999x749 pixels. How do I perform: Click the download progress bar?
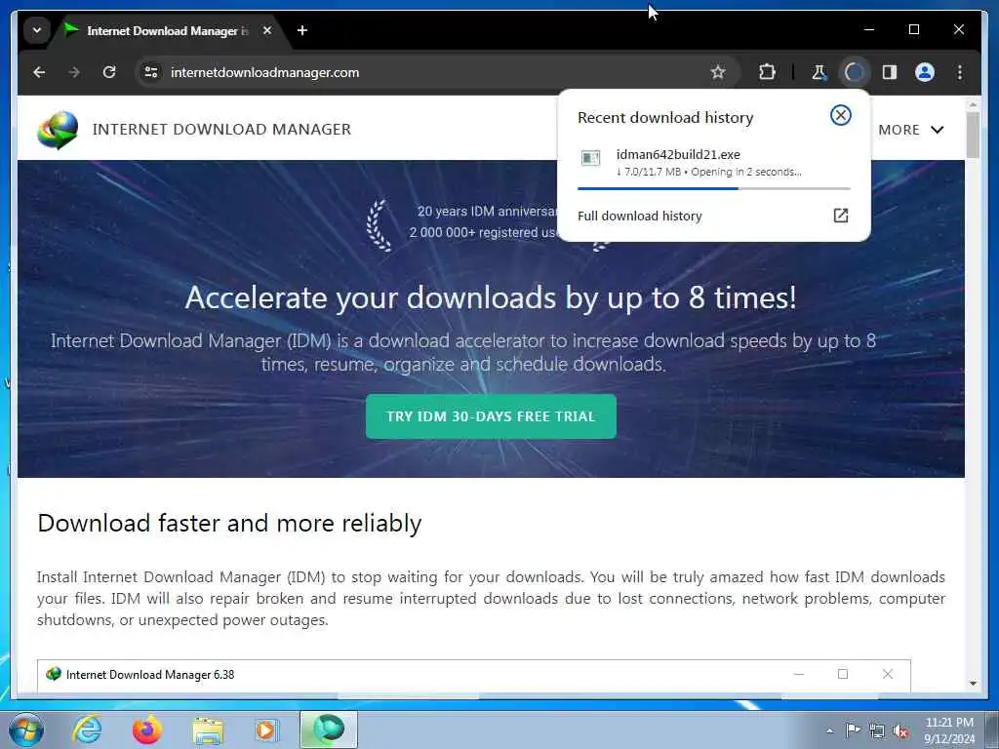(x=713, y=188)
